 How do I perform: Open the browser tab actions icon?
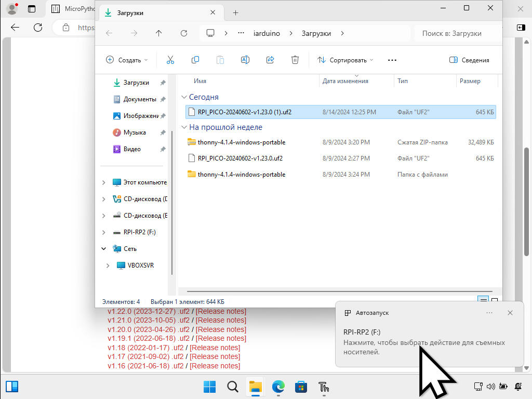tap(32, 9)
